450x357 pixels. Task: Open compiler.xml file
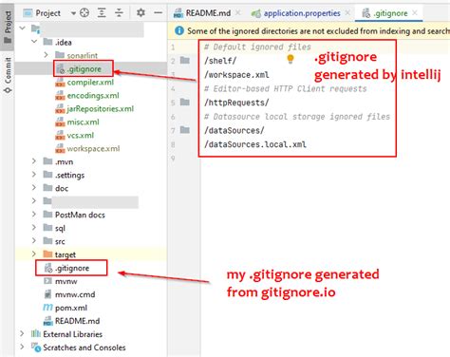tap(90, 83)
